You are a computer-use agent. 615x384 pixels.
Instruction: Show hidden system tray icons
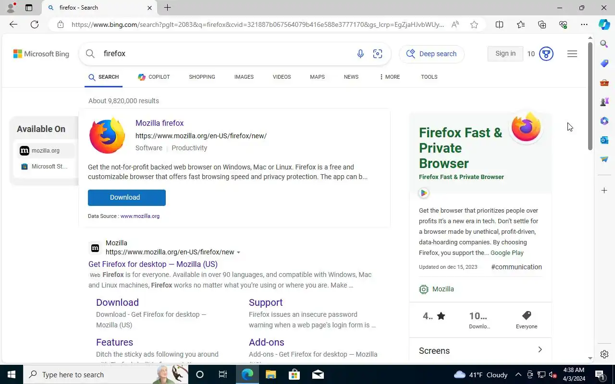pyautogui.click(x=518, y=374)
